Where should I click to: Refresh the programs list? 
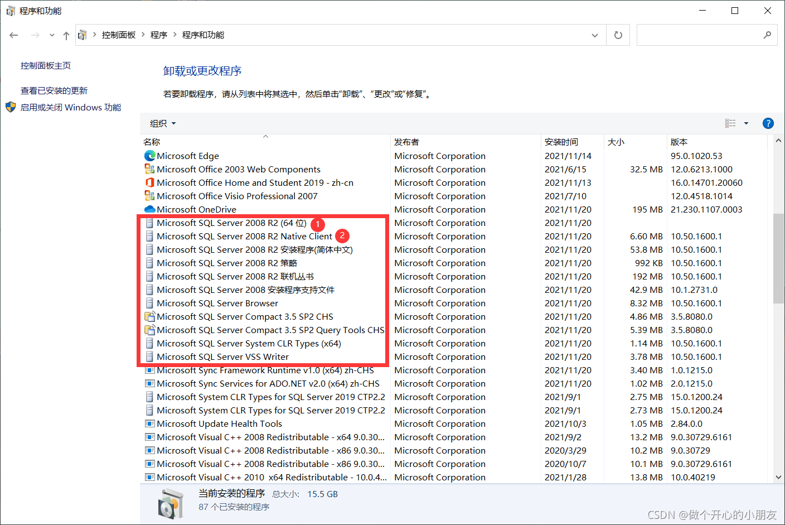coord(618,35)
